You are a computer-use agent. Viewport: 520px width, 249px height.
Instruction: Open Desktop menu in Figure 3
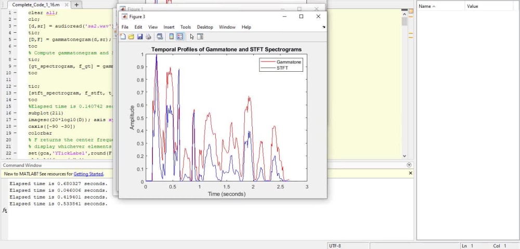click(205, 27)
